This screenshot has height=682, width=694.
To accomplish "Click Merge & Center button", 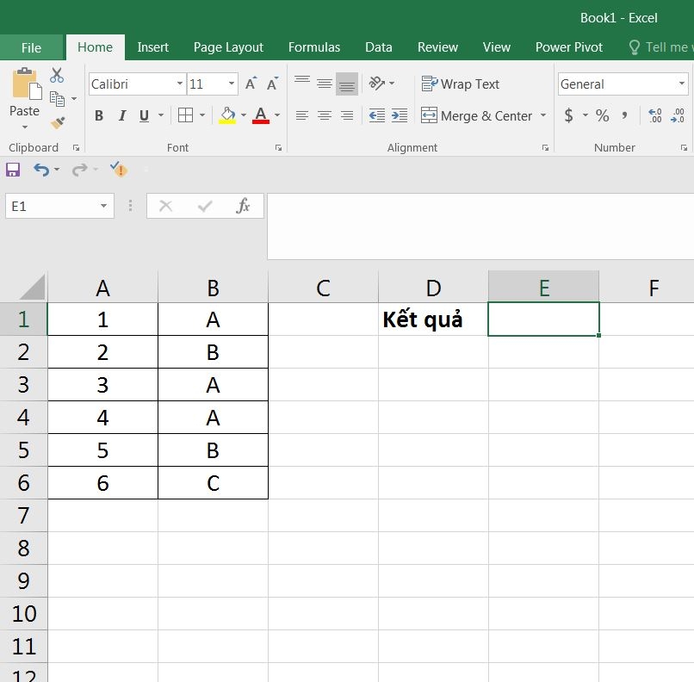I will [477, 115].
